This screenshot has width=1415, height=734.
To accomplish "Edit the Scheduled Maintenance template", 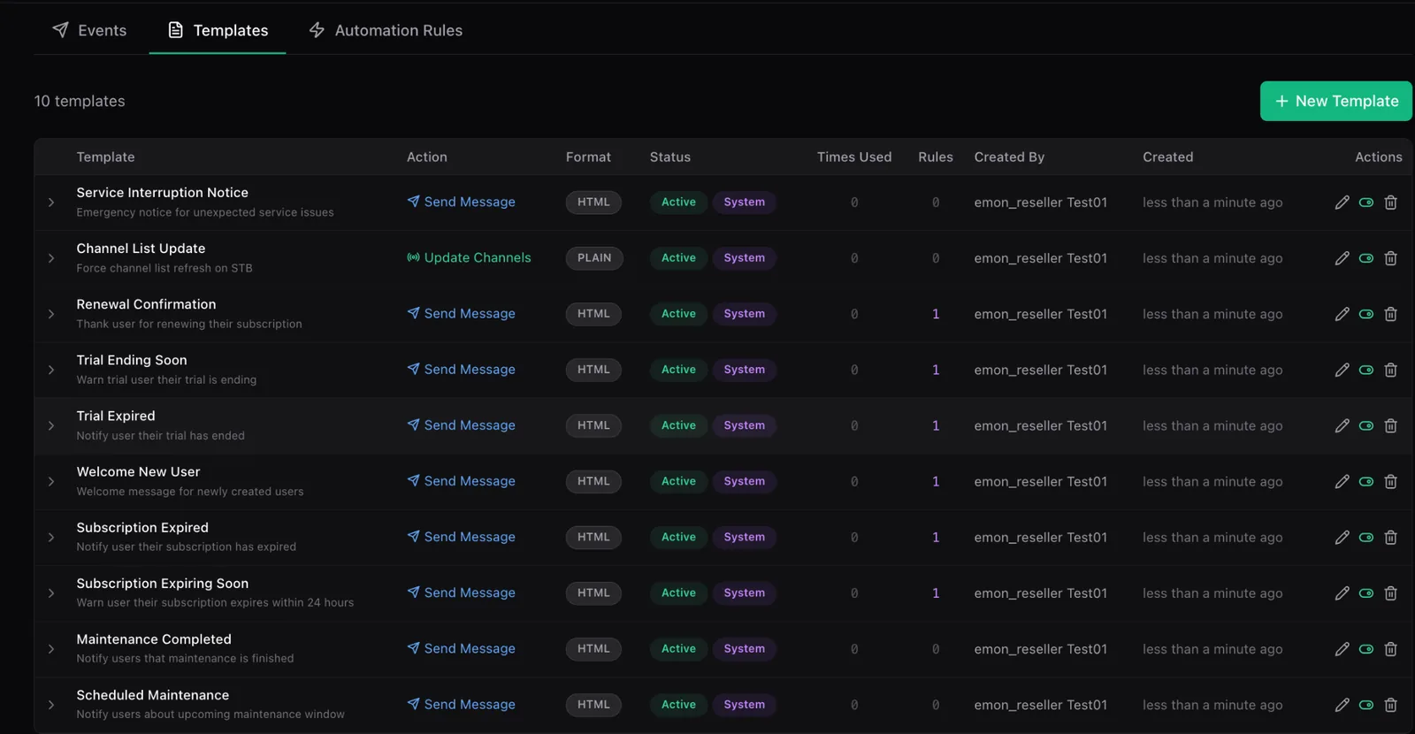I will pos(1342,705).
